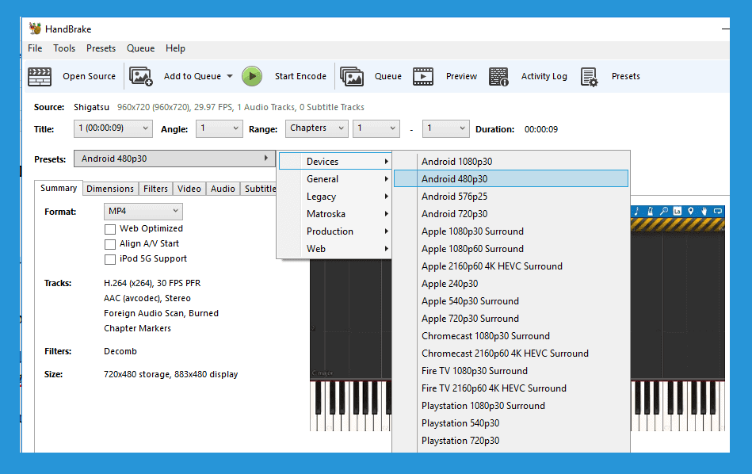752x474 pixels.
Task: Expand the Matroska presets submenu
Action: [334, 214]
